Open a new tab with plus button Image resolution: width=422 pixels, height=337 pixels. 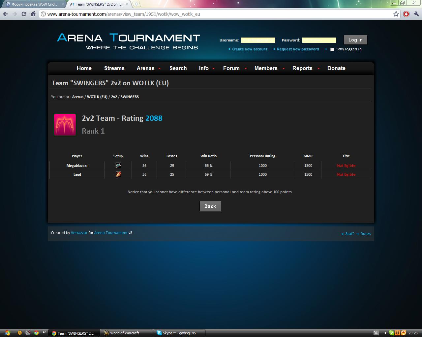(136, 4)
